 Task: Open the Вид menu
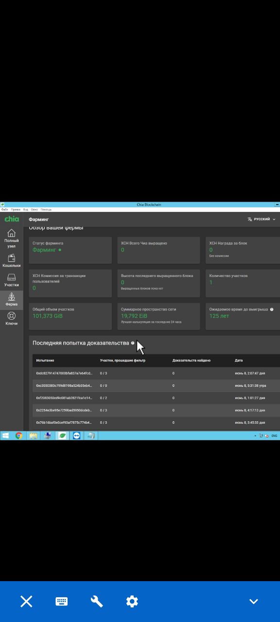(26, 209)
